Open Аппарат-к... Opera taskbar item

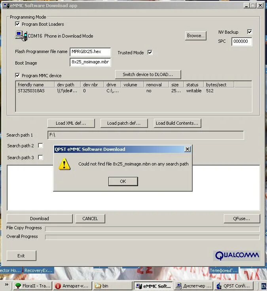pyautogui.click(x=72, y=286)
